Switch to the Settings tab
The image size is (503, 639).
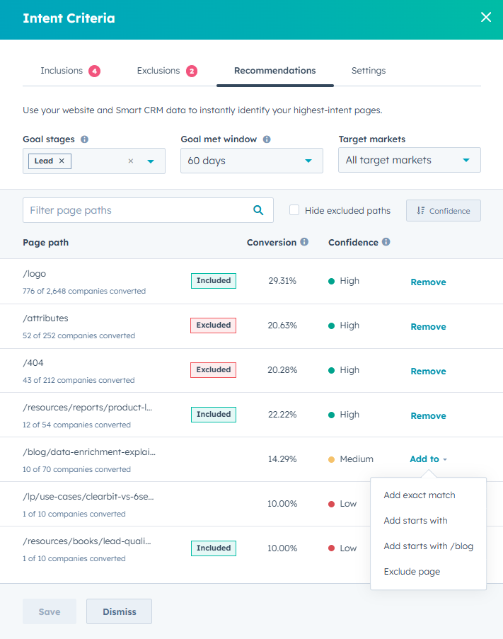pyautogui.click(x=368, y=71)
